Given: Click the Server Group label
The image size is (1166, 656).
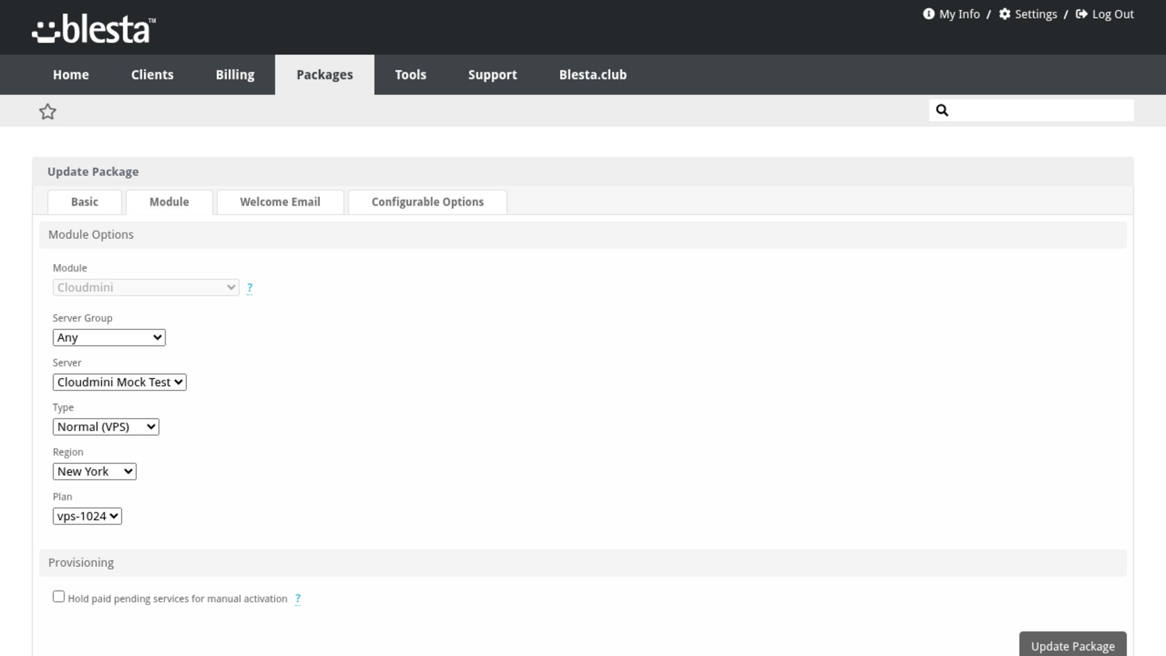Looking at the screenshot, I should pyautogui.click(x=83, y=318).
